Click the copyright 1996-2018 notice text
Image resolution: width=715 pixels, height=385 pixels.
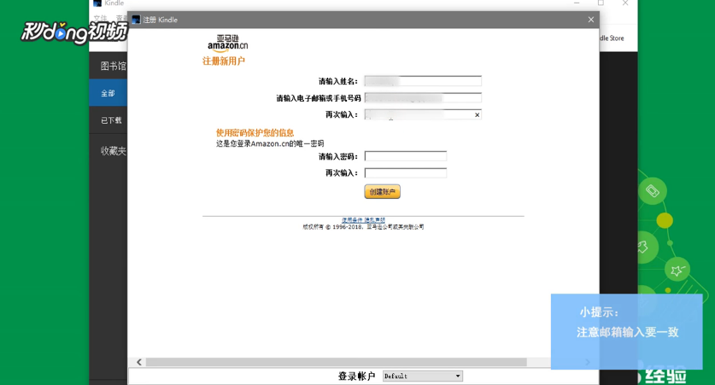point(363,227)
